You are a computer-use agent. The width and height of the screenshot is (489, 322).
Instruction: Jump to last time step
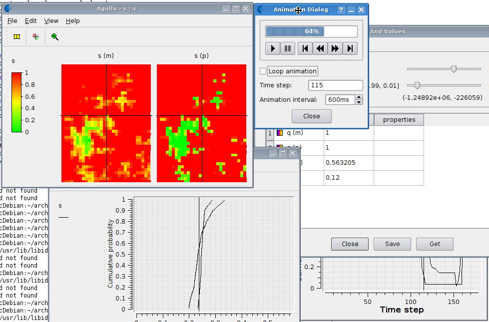coord(350,48)
